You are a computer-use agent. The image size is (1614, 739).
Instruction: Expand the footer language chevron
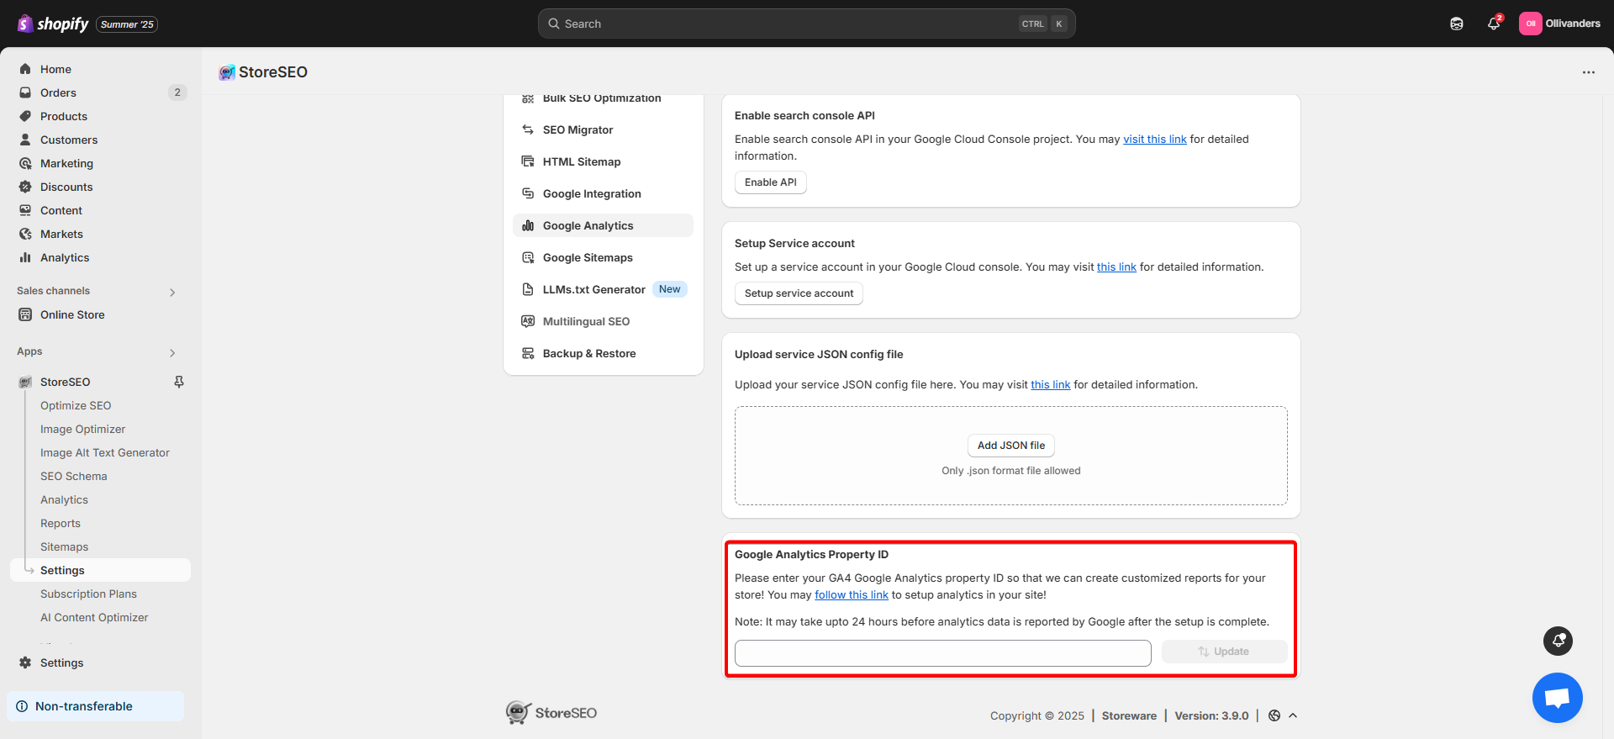pyautogui.click(x=1293, y=715)
